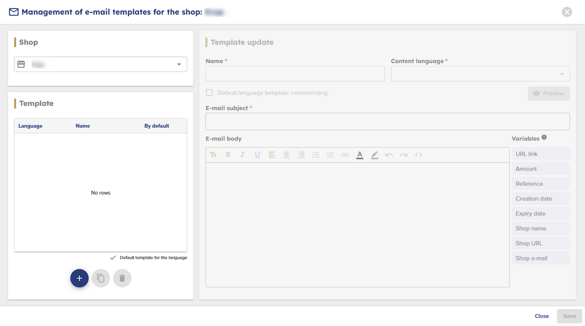Image resolution: width=585 pixels, height=326 pixels.
Task: Click the duplicate template copy icon
Action: pos(101,278)
